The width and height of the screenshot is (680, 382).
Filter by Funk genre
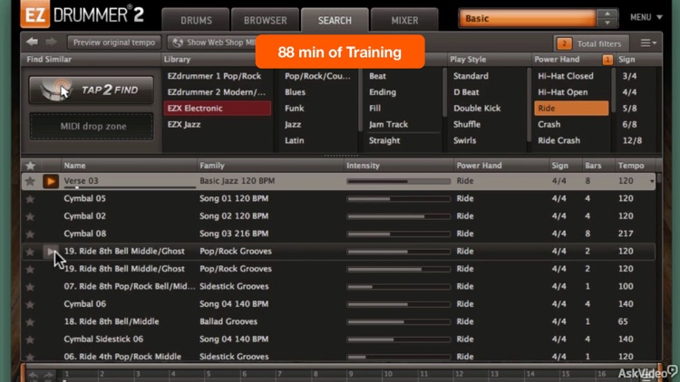pyautogui.click(x=294, y=109)
